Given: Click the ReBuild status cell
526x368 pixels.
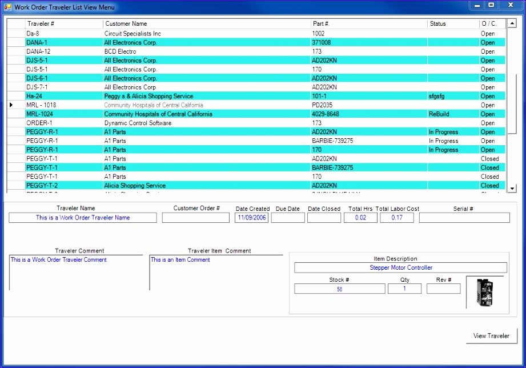Looking at the screenshot, I should (x=453, y=114).
